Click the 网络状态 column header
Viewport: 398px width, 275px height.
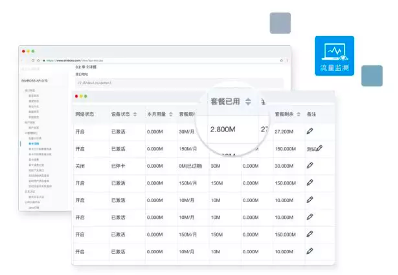85,114
